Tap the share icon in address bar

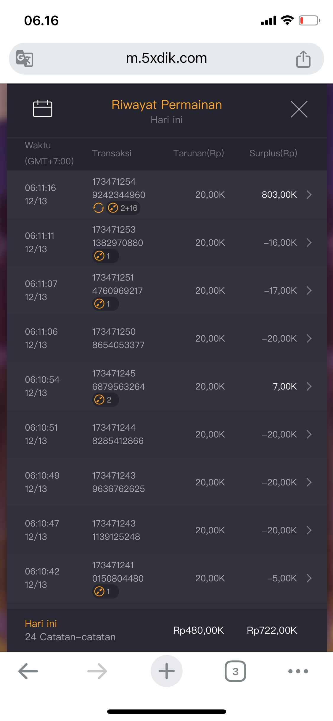(x=303, y=59)
